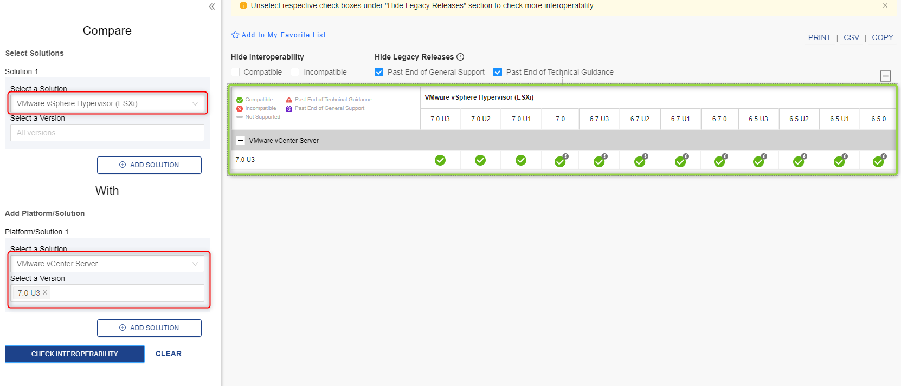Click compatible status icon under 7.0 U2 column
The image size is (901, 386).
[480, 160]
